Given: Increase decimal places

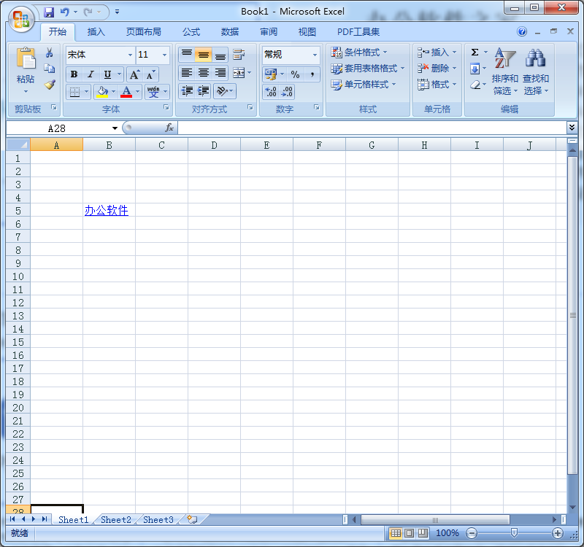Looking at the screenshot, I should point(271,92).
